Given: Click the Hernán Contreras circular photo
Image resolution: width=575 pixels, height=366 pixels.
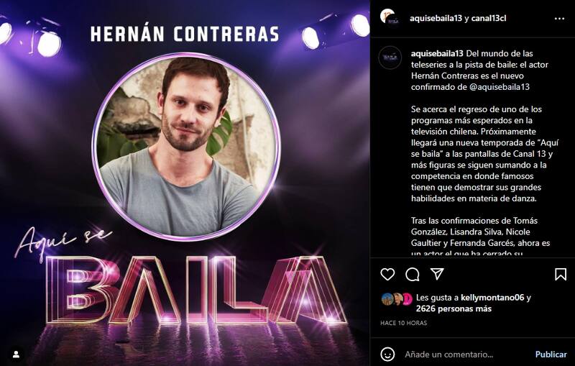Looking at the screenshot, I should point(186,146).
